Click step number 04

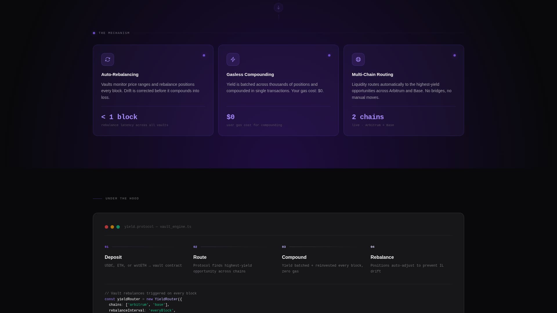pyautogui.click(x=372, y=247)
